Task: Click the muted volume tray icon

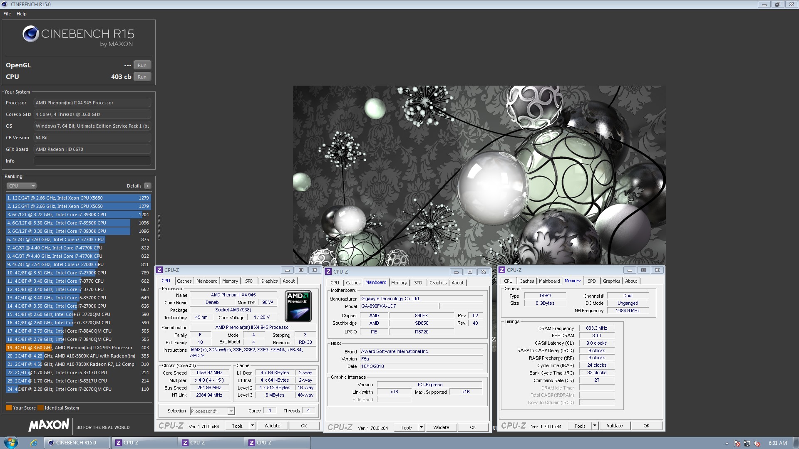Action: pyautogui.click(x=757, y=443)
